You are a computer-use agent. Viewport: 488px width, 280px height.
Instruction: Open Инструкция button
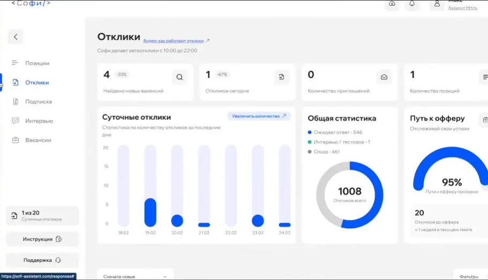pos(42,239)
